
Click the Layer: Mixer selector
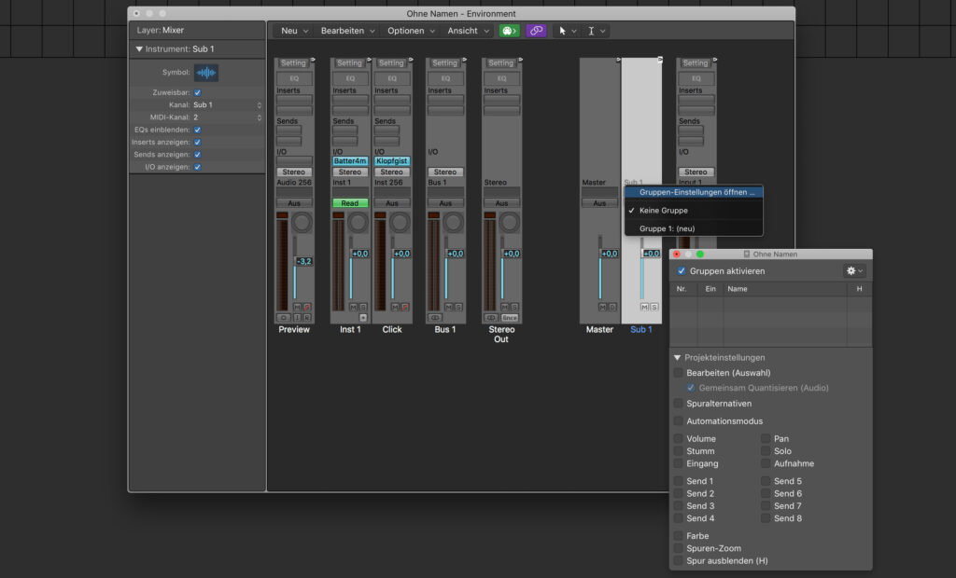161,30
